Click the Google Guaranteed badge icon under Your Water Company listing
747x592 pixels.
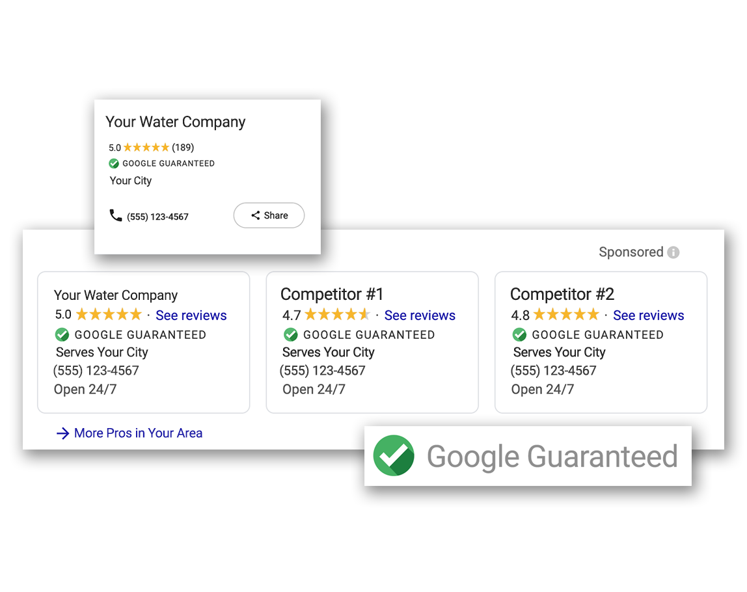pos(62,334)
